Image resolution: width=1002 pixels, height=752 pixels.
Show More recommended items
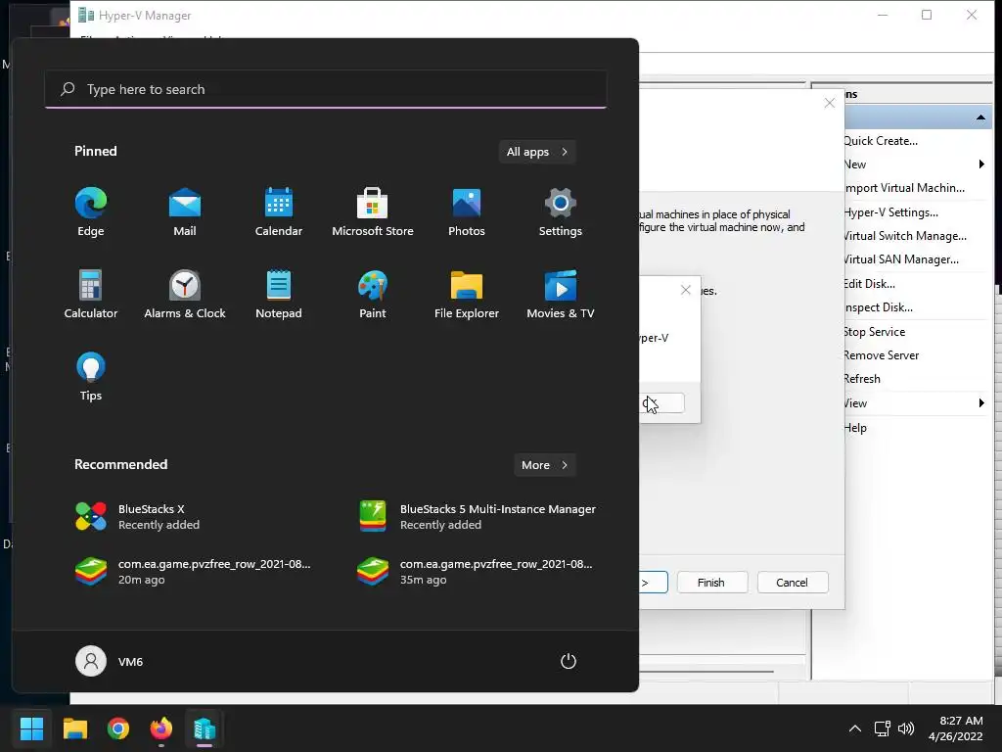[544, 465]
